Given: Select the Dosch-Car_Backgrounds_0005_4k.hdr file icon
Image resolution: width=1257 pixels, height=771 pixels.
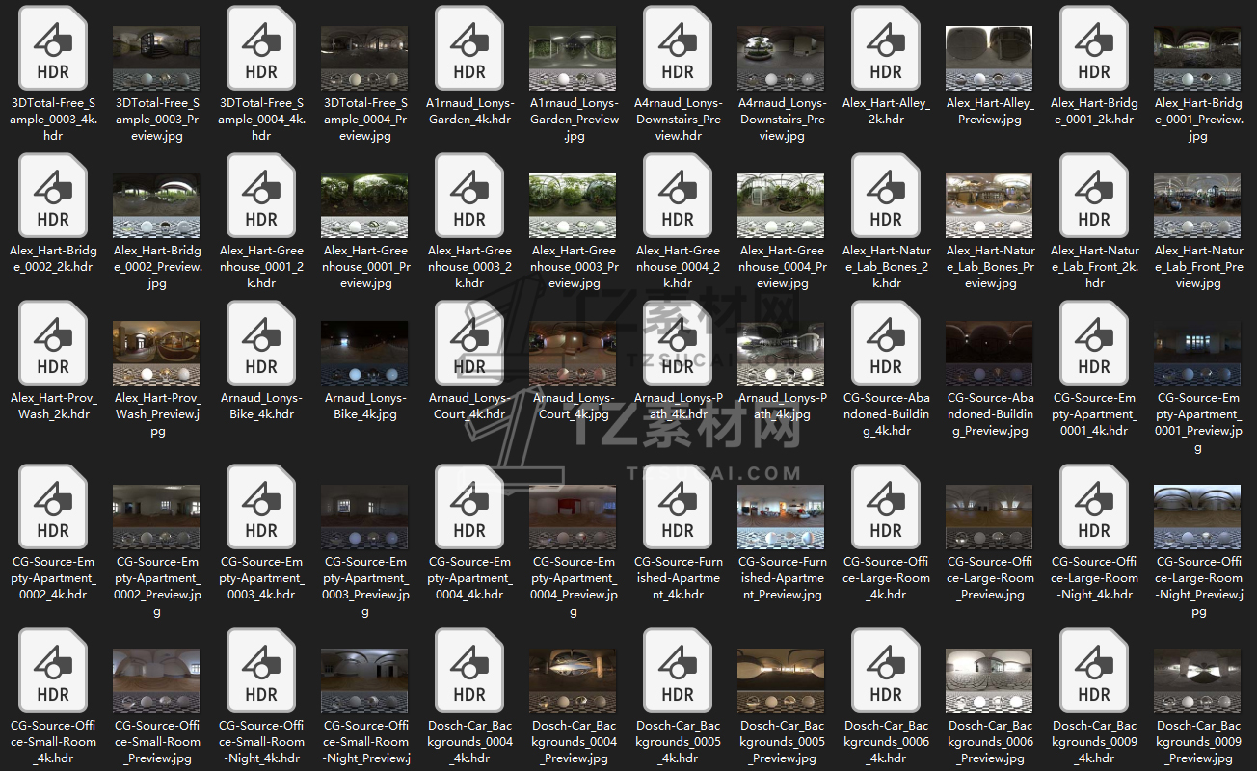Looking at the screenshot, I should tap(678, 671).
